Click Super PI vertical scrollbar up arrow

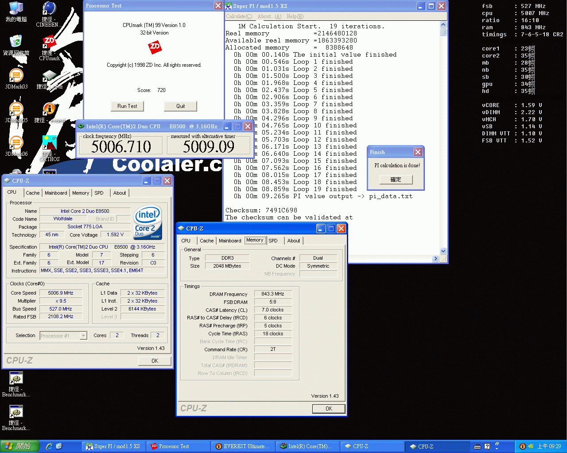pyautogui.click(x=443, y=25)
